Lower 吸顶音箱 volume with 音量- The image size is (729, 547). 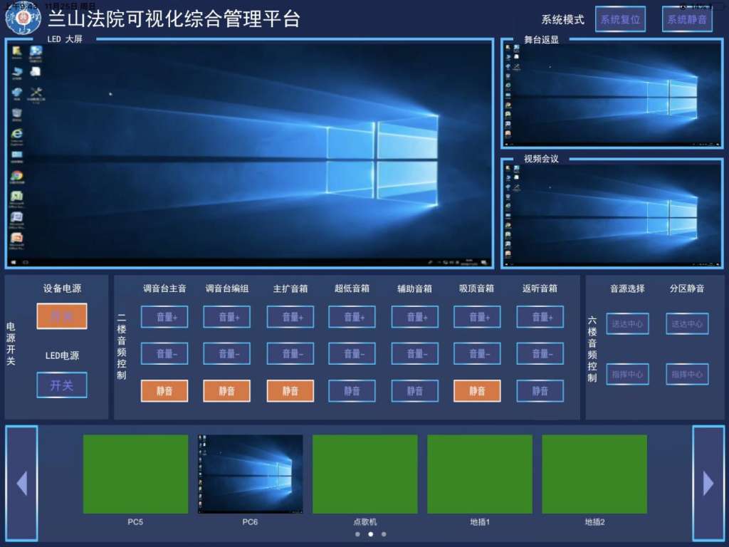coord(477,353)
